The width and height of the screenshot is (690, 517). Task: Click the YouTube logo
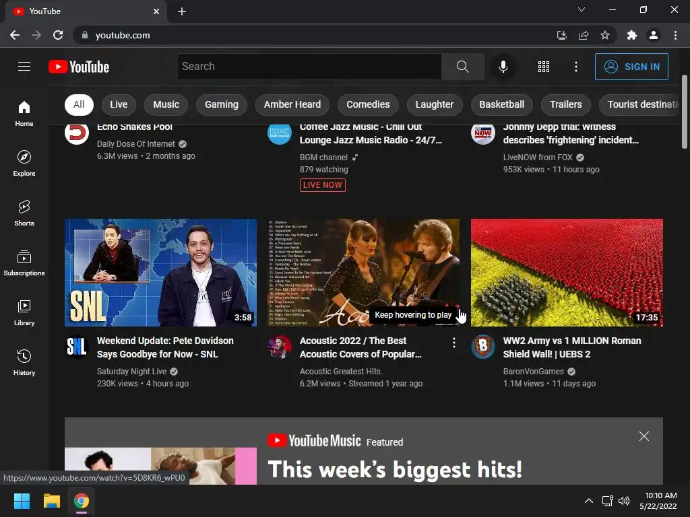tap(79, 67)
